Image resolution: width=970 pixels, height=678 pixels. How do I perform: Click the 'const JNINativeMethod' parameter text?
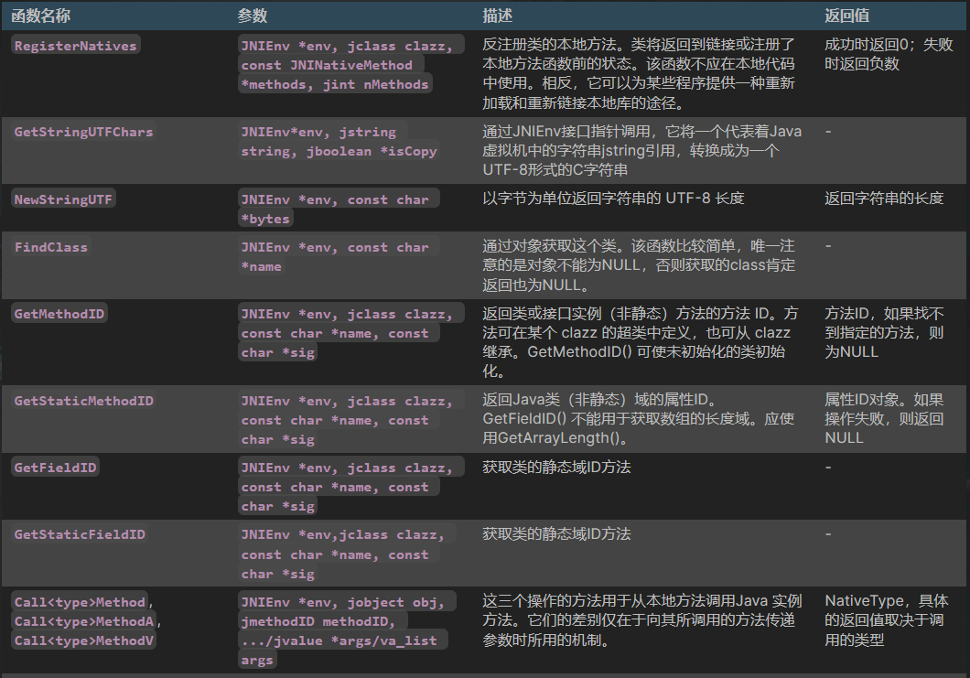tap(327, 65)
